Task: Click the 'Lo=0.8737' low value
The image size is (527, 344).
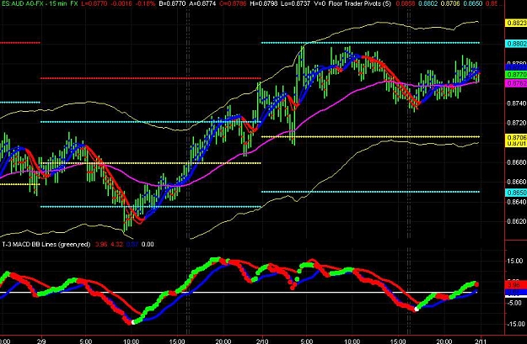Action: [x=295, y=3]
